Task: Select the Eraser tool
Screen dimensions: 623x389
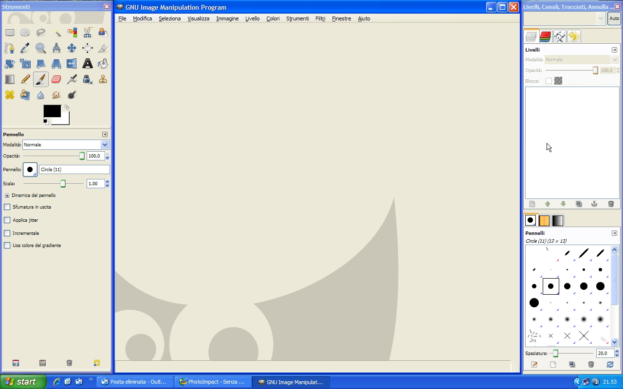Action: click(x=56, y=79)
